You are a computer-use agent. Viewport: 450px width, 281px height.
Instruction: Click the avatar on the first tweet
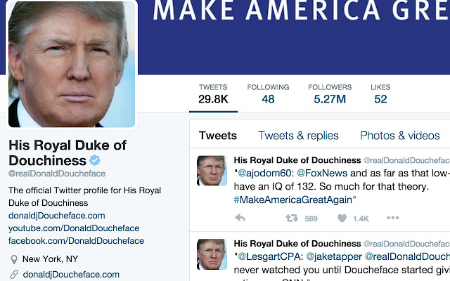coord(212,170)
